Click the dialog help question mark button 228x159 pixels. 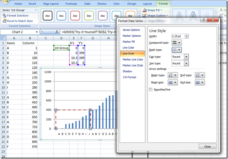(x=203, y=20)
